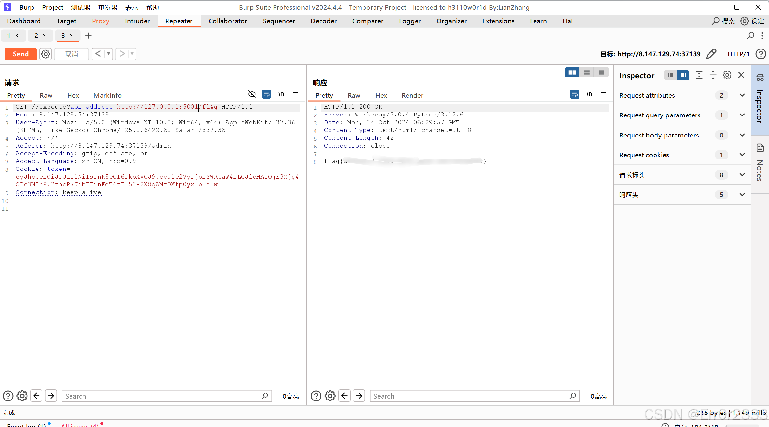Select tabbed combined layout view icon
The image size is (769, 427).
[601, 72]
